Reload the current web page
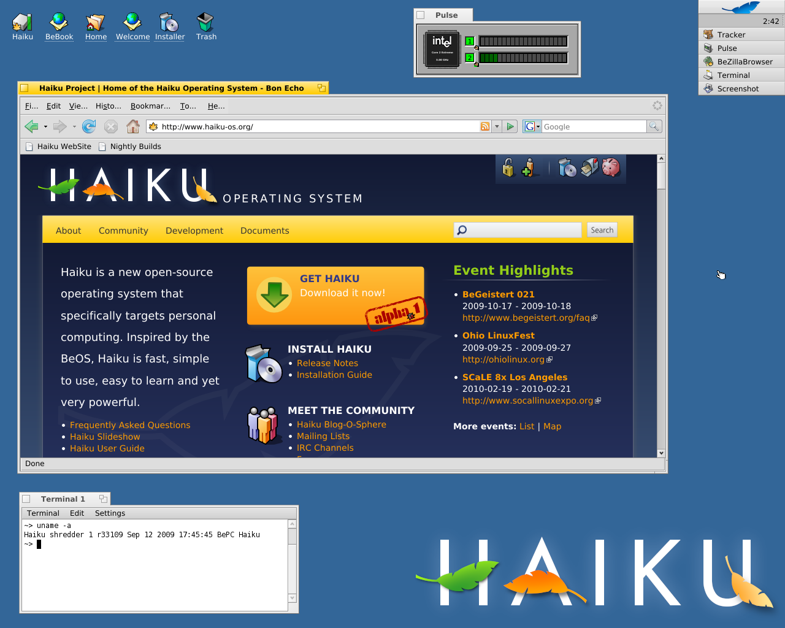The height and width of the screenshot is (628, 785). 89,126
